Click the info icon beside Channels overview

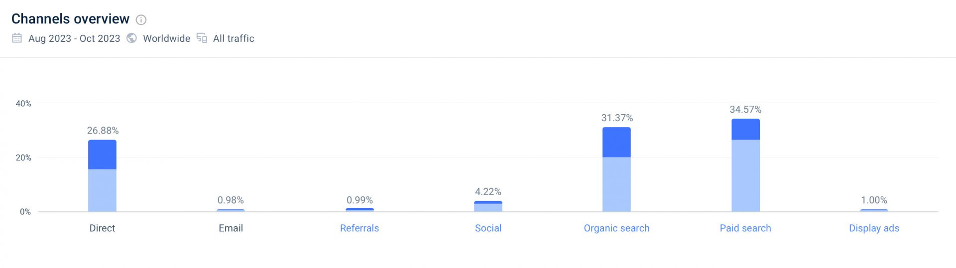coord(141,20)
